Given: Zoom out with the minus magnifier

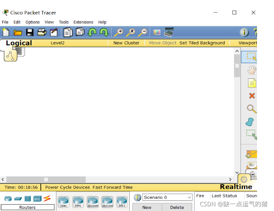Looking at the screenshot, I should (x=143, y=33).
